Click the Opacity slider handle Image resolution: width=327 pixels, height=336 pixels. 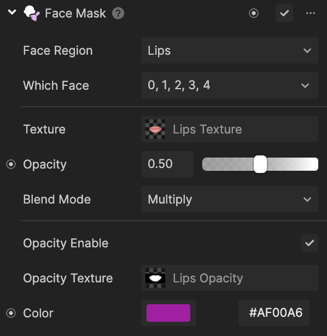[x=260, y=164]
